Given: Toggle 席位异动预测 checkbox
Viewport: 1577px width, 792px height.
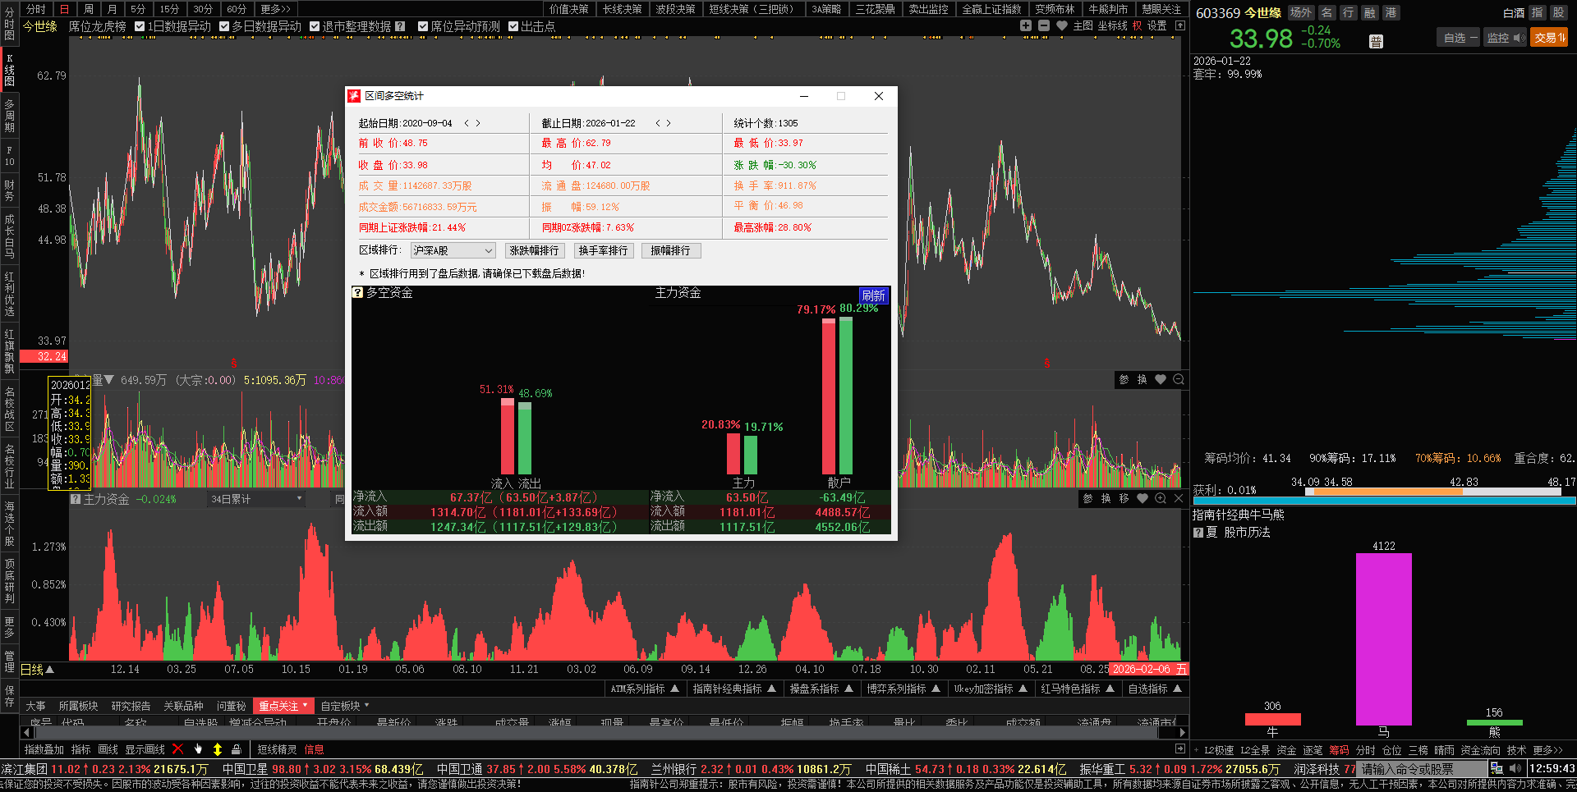Looking at the screenshot, I should point(423,26).
